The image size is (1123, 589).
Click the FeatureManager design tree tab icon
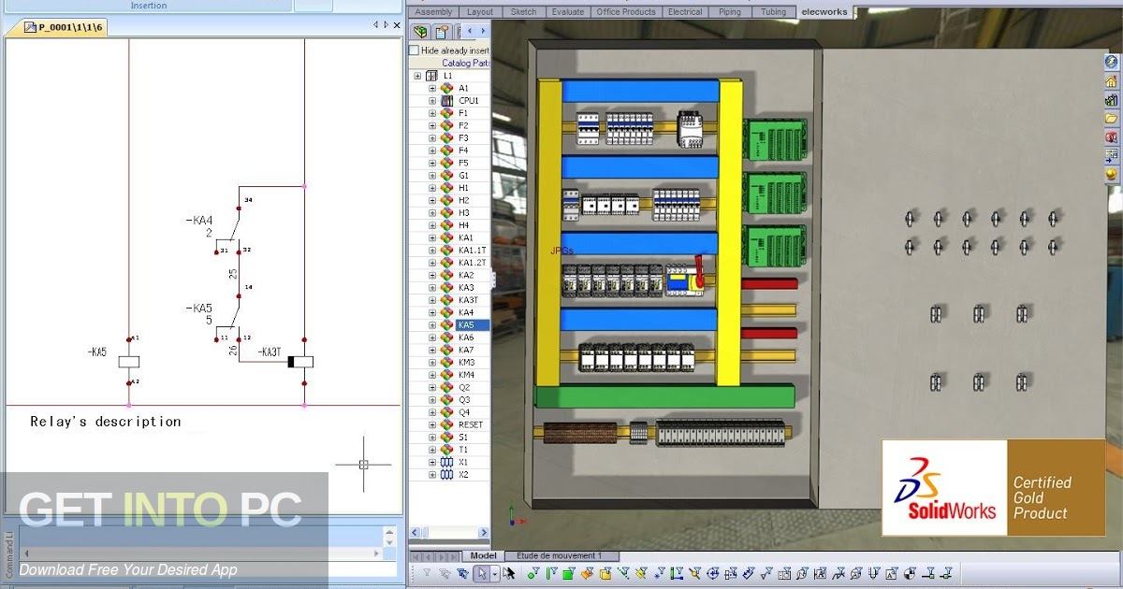click(420, 32)
